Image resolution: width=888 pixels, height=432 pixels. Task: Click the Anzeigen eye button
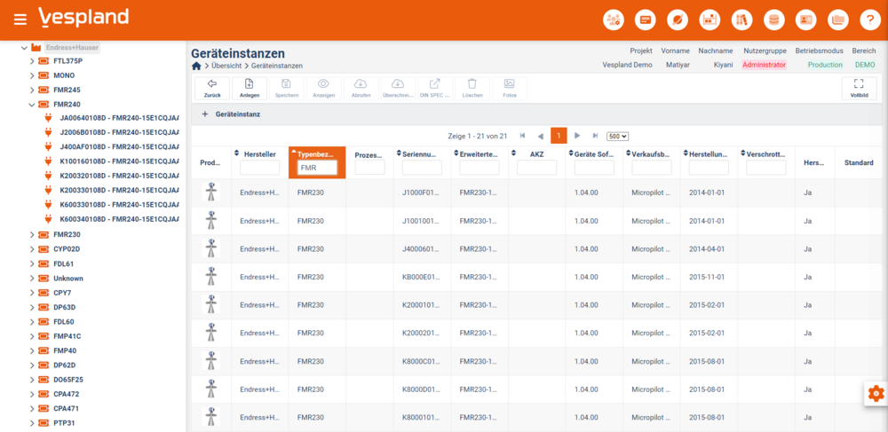point(323,88)
